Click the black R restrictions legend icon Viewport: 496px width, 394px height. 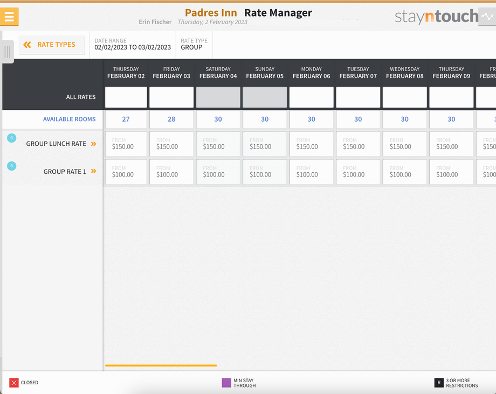pos(439,383)
